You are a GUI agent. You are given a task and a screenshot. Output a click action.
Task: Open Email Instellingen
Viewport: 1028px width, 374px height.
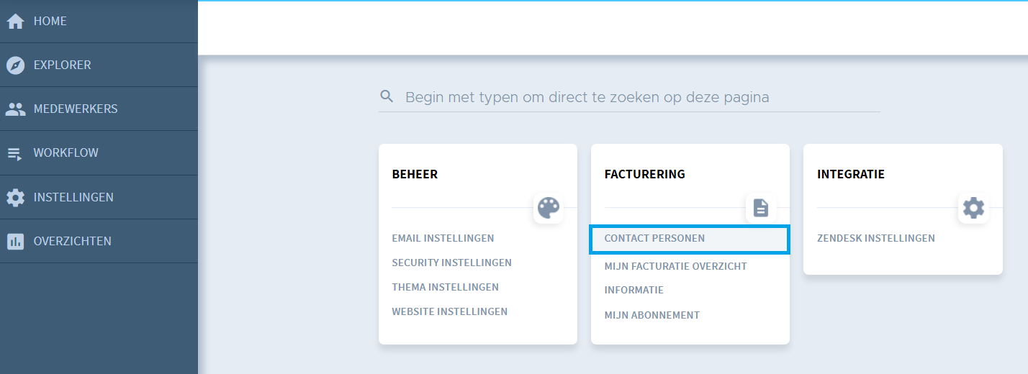click(443, 238)
